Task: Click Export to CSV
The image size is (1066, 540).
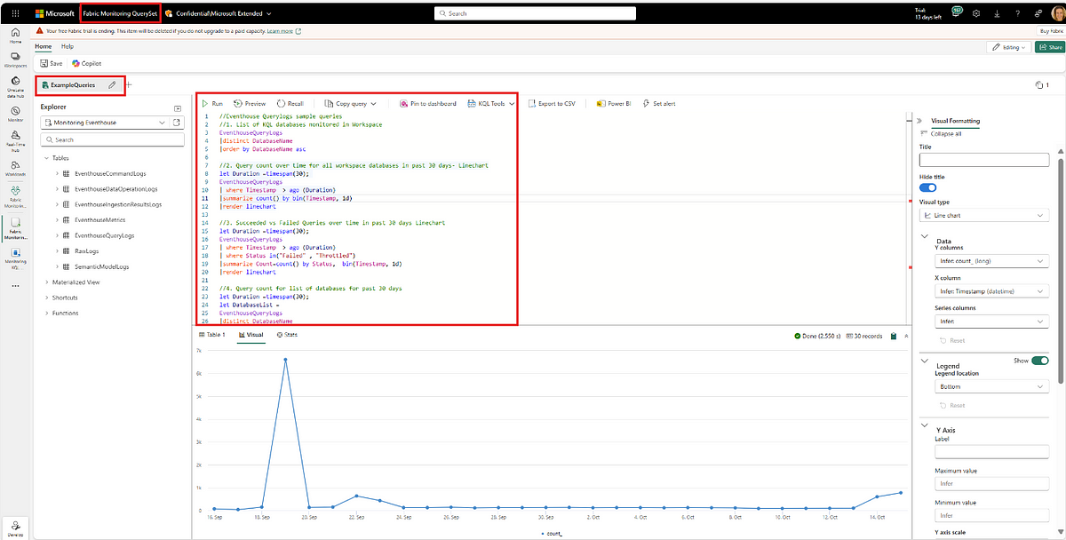Action: point(552,104)
